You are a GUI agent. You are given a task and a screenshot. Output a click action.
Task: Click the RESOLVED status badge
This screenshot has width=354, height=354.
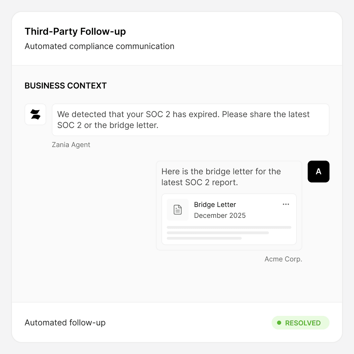tap(300, 323)
